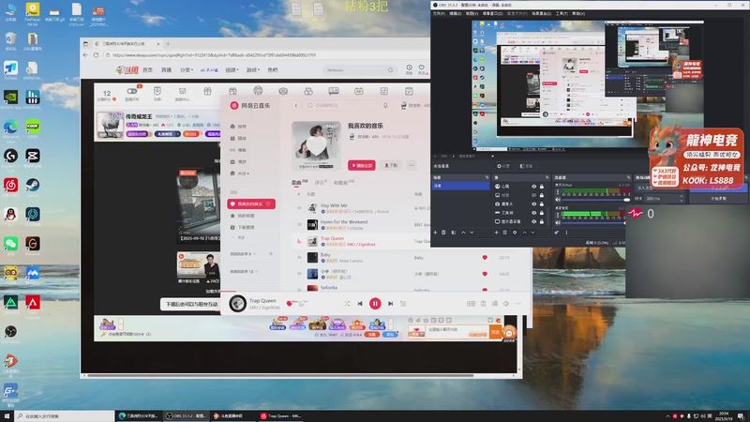750x422 pixels.
Task: Add a new scene in OBS
Action: pos(435,233)
